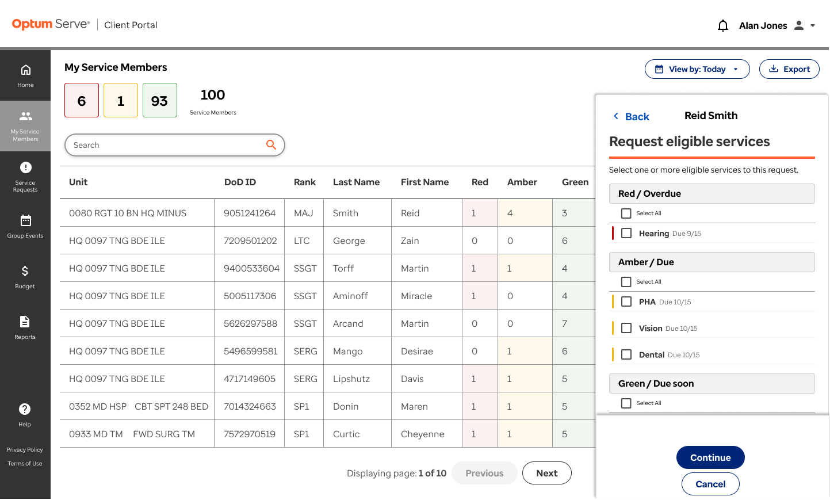The width and height of the screenshot is (830, 500).
Task: Check the Dental Due 10/15 service
Action: 626,354
